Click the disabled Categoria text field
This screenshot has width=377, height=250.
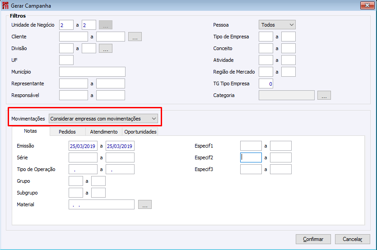[x=287, y=95]
